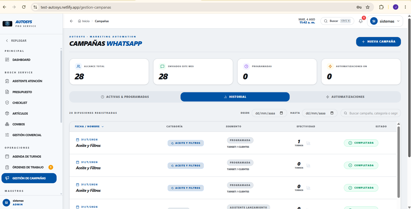The width and height of the screenshot is (411, 209).
Task: Open the browser extensions puzzle icon
Action: [x=381, y=7]
